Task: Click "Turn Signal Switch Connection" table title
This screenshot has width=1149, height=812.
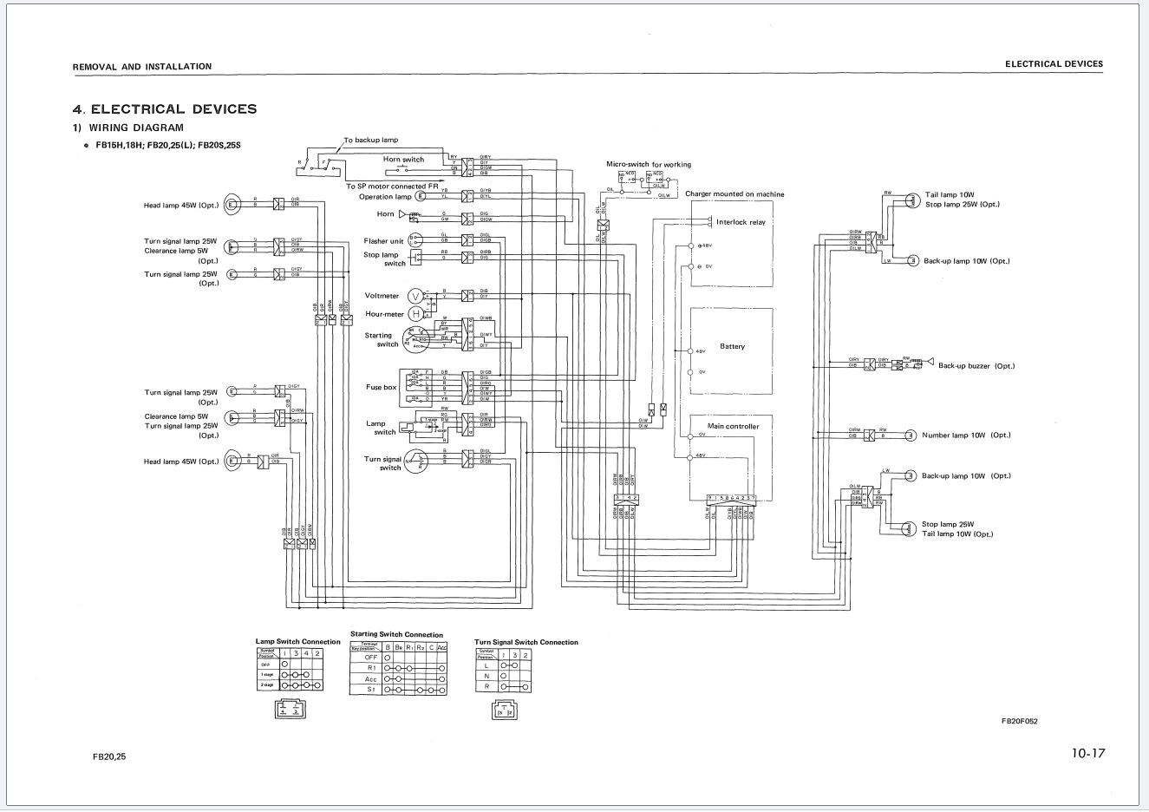Action: point(526,642)
